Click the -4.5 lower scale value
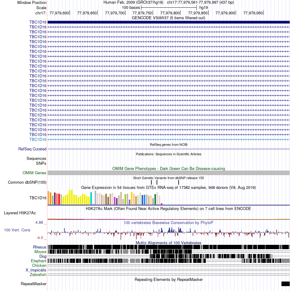Screen dimensions: 290x291 click(40, 238)
